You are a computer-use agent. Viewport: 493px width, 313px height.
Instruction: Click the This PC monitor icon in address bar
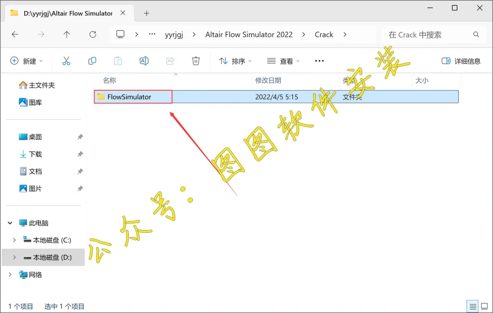120,34
